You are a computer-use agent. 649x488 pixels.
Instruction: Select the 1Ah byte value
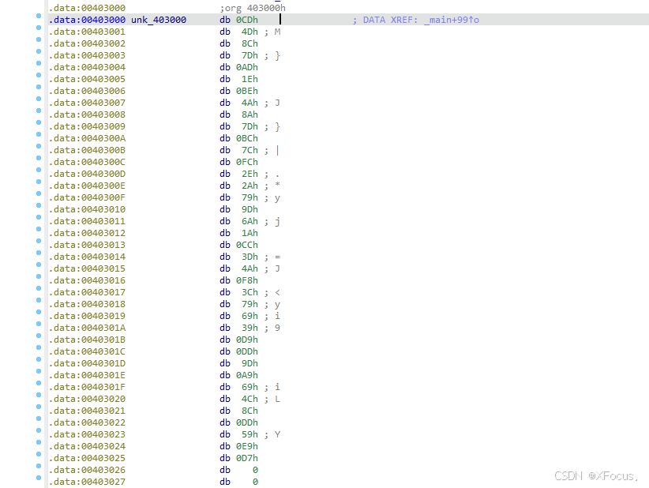click(249, 234)
